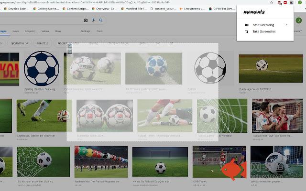Open the Chrome profile avatar in the toolbar
306x191 pixels.
click(300, 2)
